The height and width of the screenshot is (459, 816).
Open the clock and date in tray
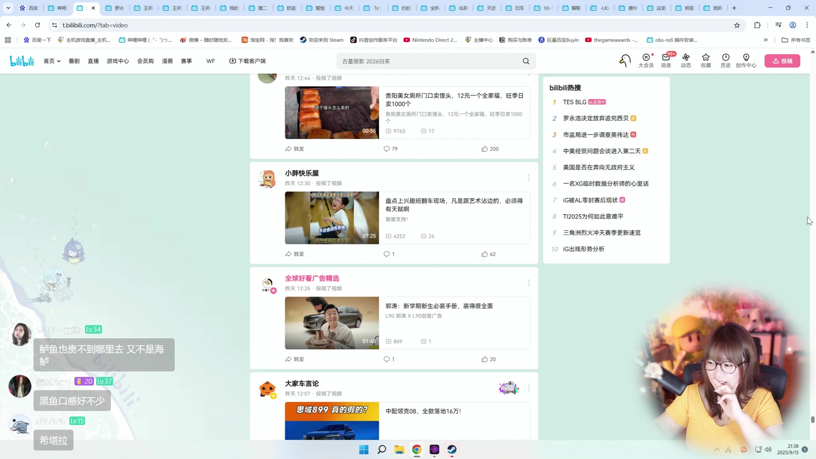pos(788,449)
